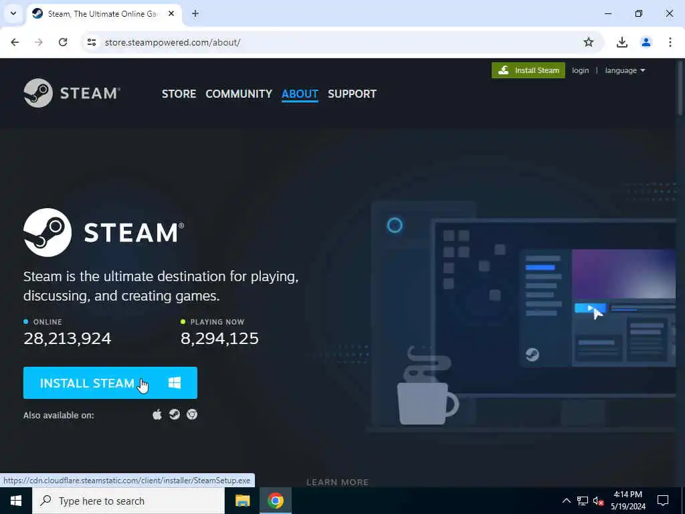Expand the language dropdown
Viewport: 685px width, 514px height.
625,70
